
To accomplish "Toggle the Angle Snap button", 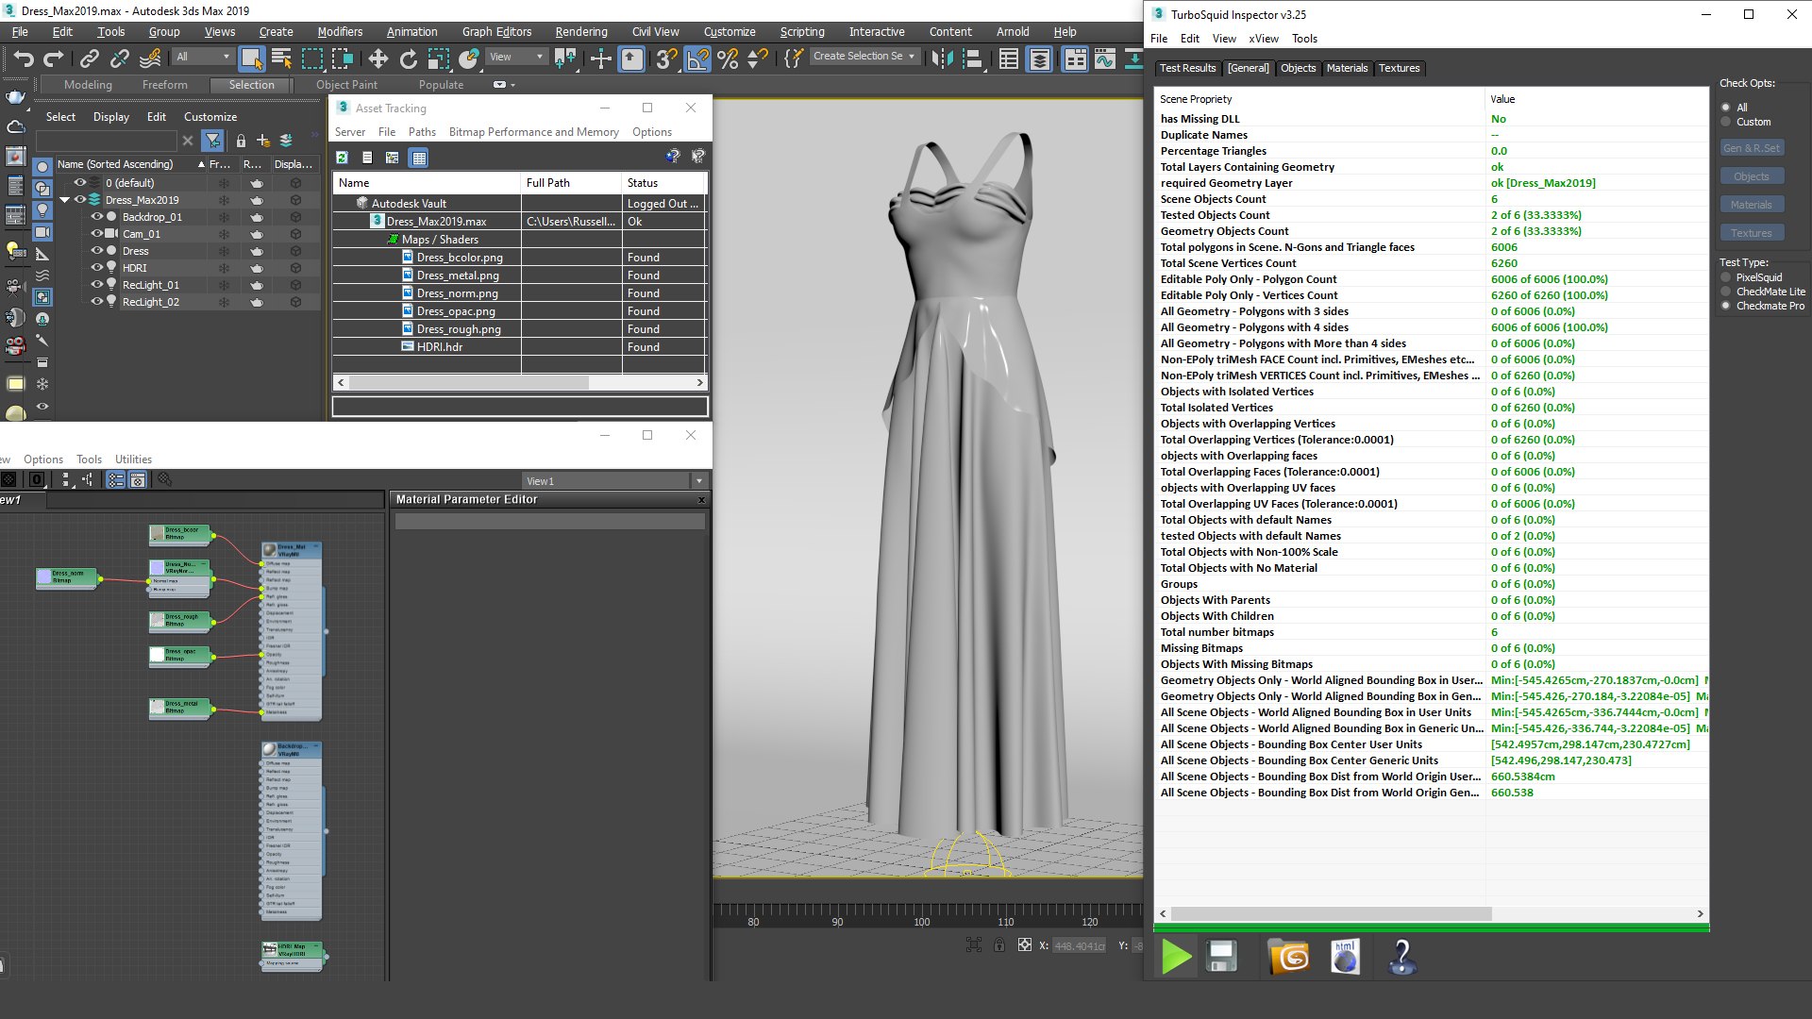I will (697, 58).
